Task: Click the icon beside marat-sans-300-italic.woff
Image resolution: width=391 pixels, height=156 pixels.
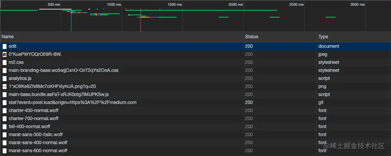Action: coord(5,135)
